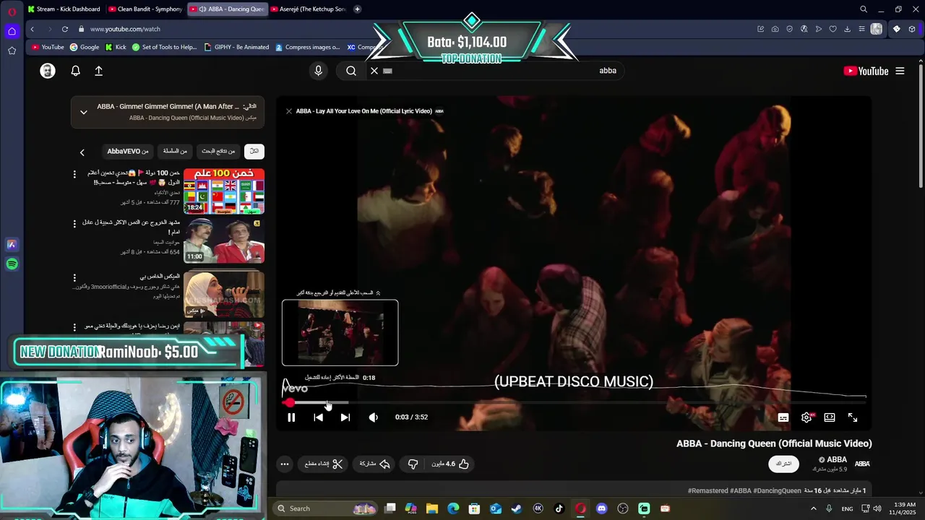This screenshot has width=925, height=520.
Task: Click the address bar URL
Action: (x=125, y=29)
